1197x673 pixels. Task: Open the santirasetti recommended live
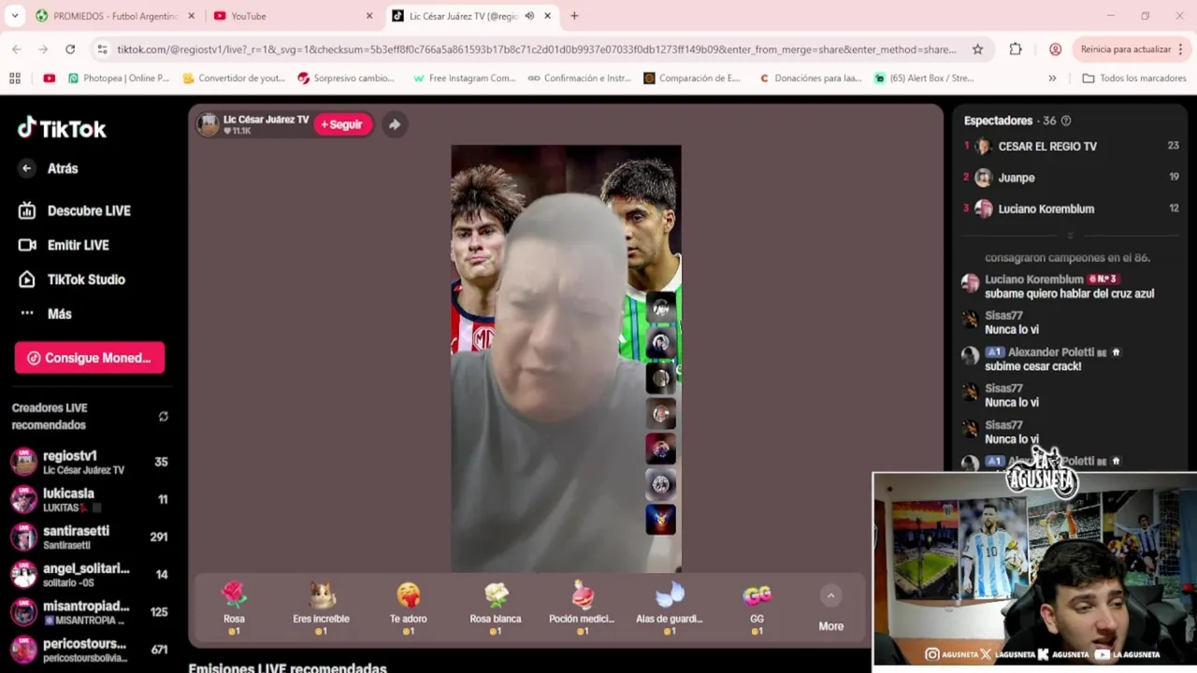(90, 537)
